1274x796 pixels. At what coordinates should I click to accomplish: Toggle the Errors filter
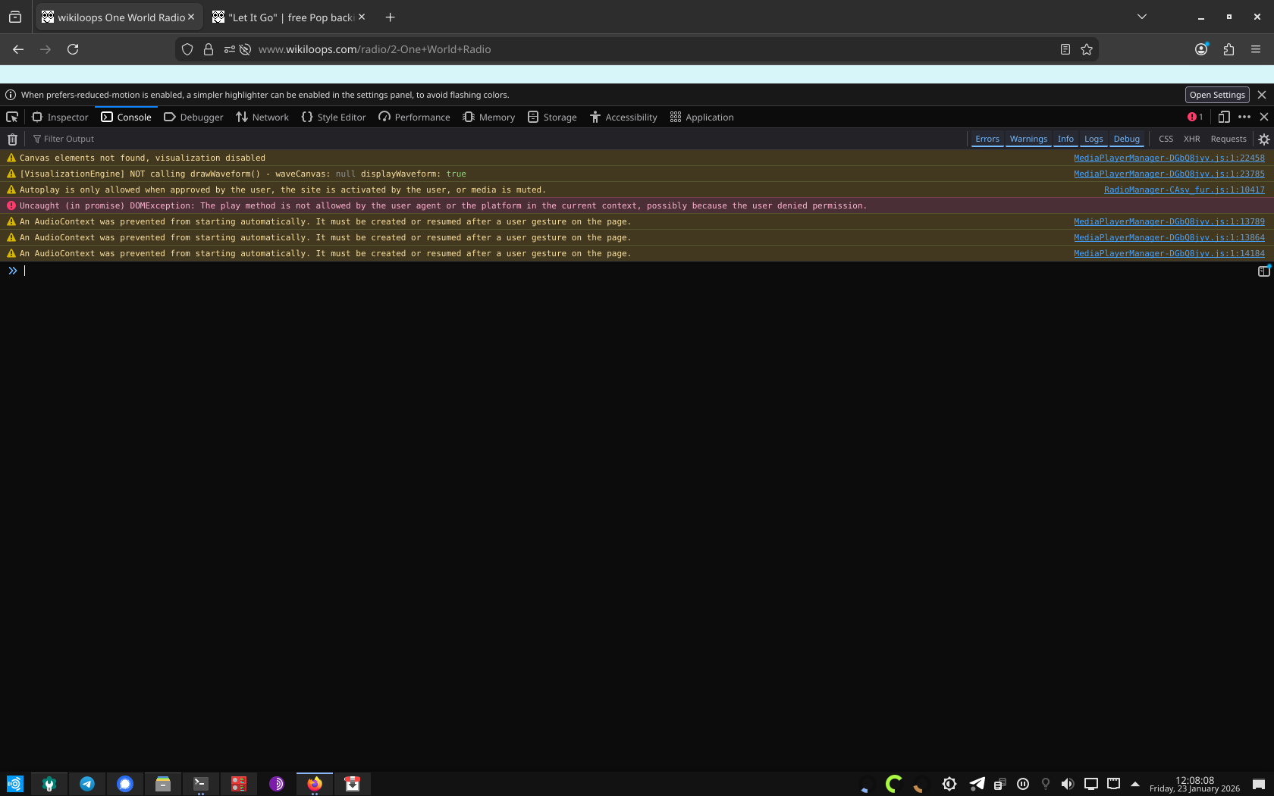click(987, 139)
